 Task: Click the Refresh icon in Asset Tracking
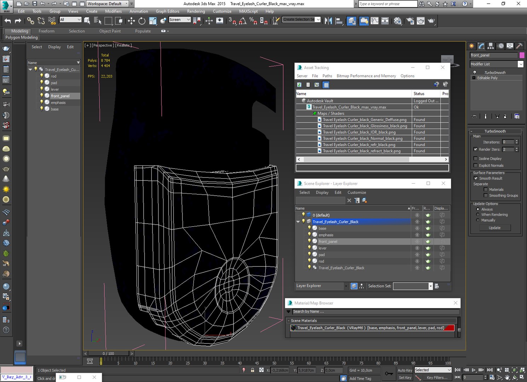tap(299, 85)
